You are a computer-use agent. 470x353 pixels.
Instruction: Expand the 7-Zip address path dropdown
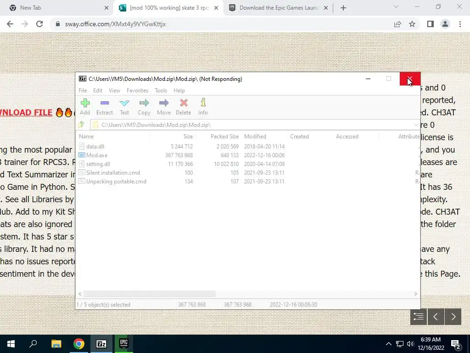coord(416,125)
